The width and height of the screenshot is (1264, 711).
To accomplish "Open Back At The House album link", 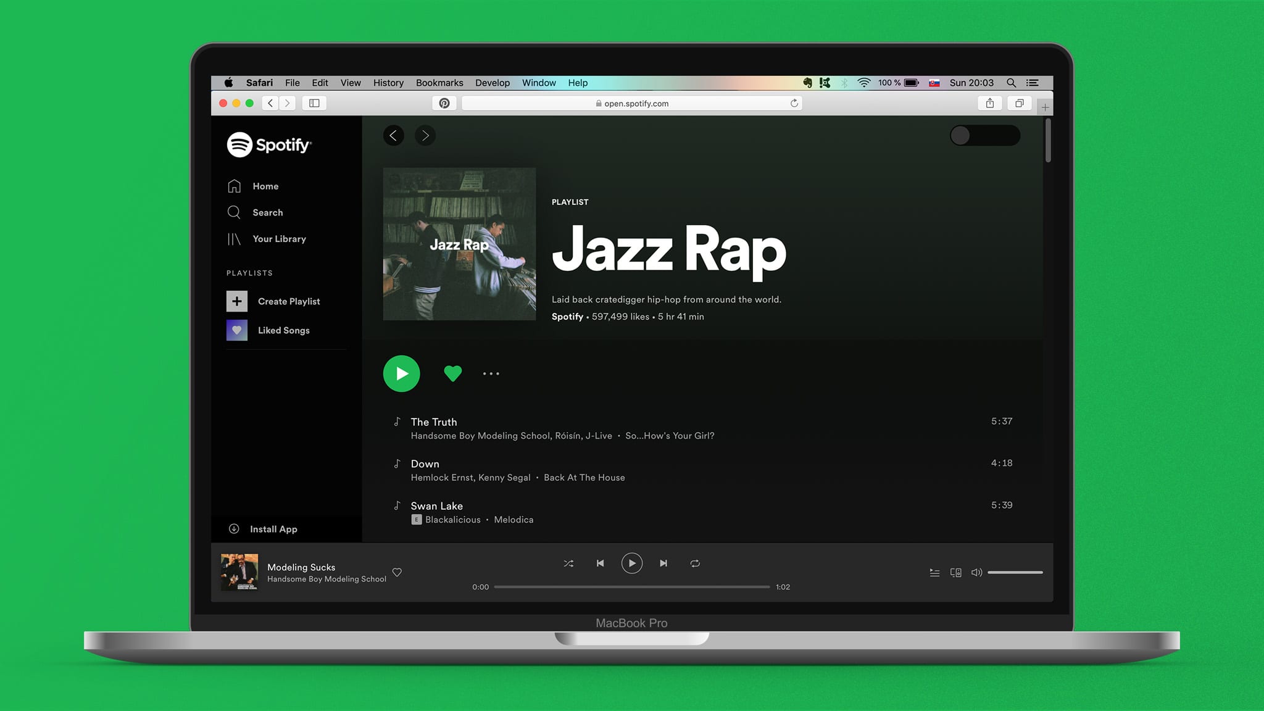I will click(584, 478).
